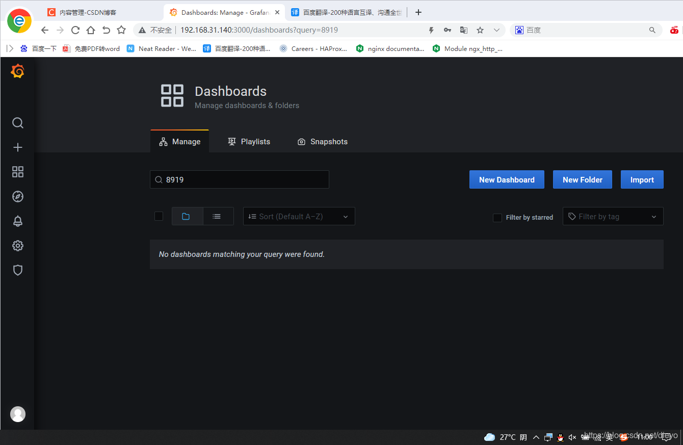
Task: Reload the page with refresh icon
Action: coord(75,30)
